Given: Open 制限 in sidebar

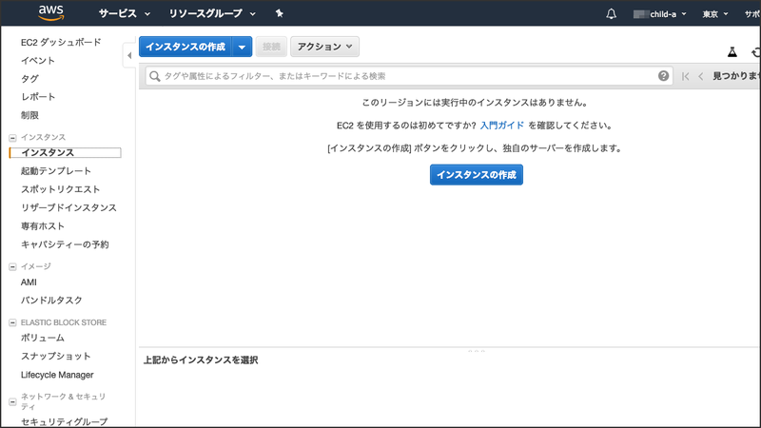Looking at the screenshot, I should (x=29, y=115).
